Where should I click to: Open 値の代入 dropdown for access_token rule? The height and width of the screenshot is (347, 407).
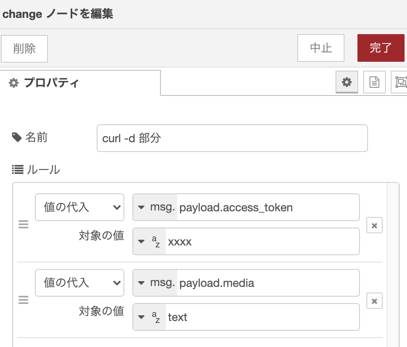80,207
